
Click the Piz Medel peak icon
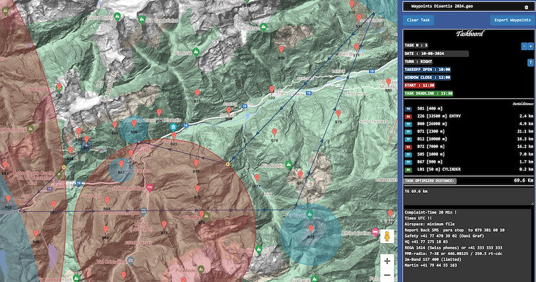pyautogui.click(x=201, y=270)
